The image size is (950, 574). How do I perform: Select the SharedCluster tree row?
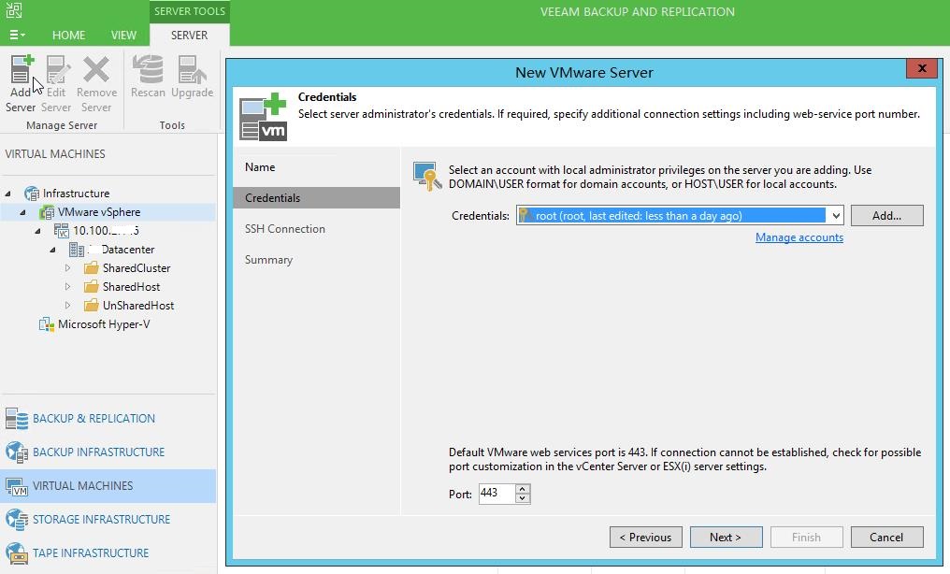(x=137, y=268)
